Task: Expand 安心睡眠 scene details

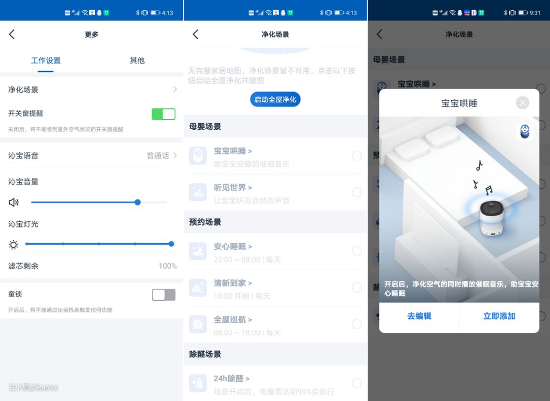Action: pos(233,246)
